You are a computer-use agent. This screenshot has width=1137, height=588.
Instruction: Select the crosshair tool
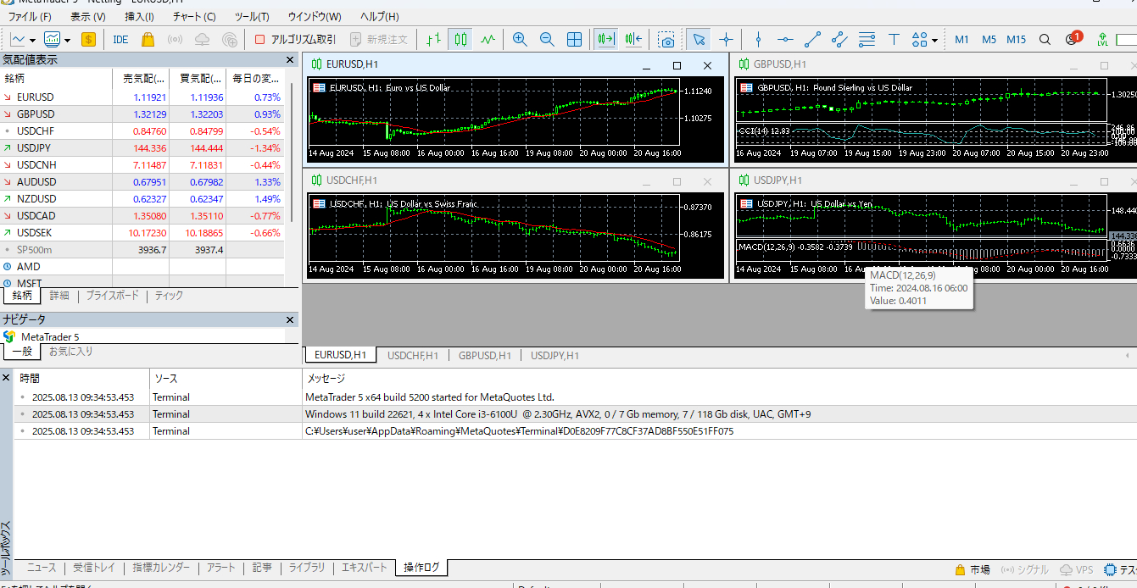tap(726, 39)
